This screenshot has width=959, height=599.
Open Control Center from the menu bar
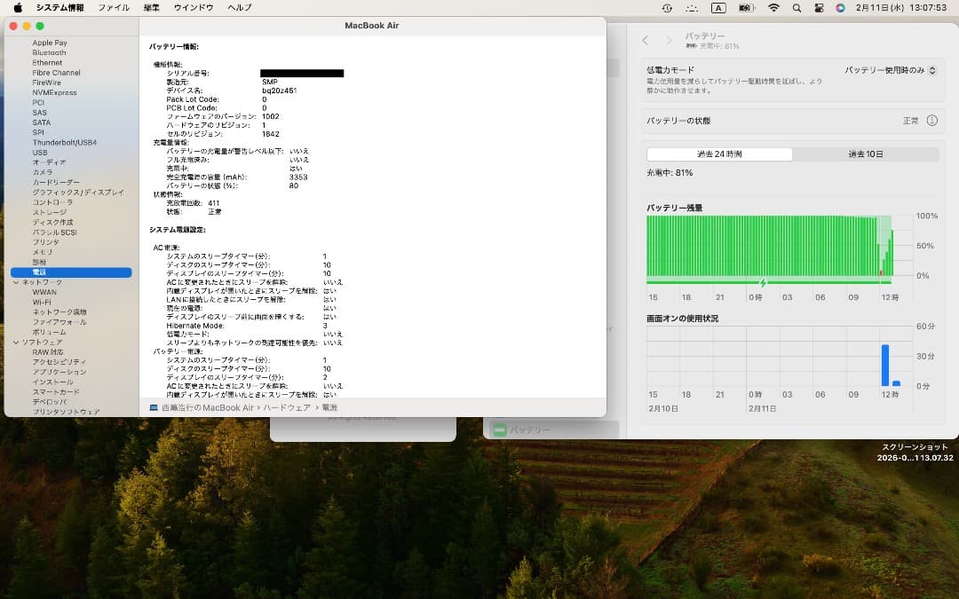(819, 8)
